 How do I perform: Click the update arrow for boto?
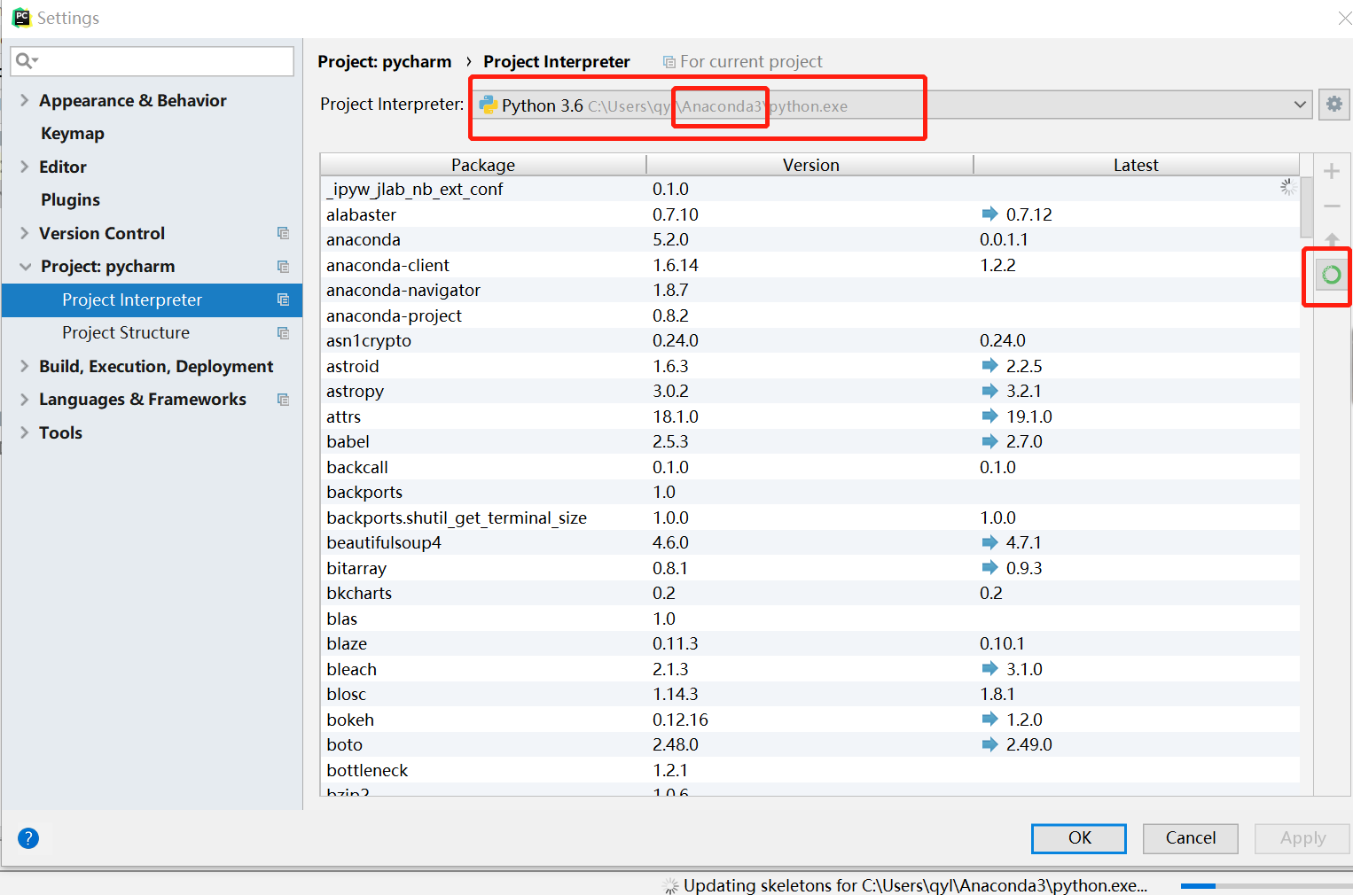989,743
